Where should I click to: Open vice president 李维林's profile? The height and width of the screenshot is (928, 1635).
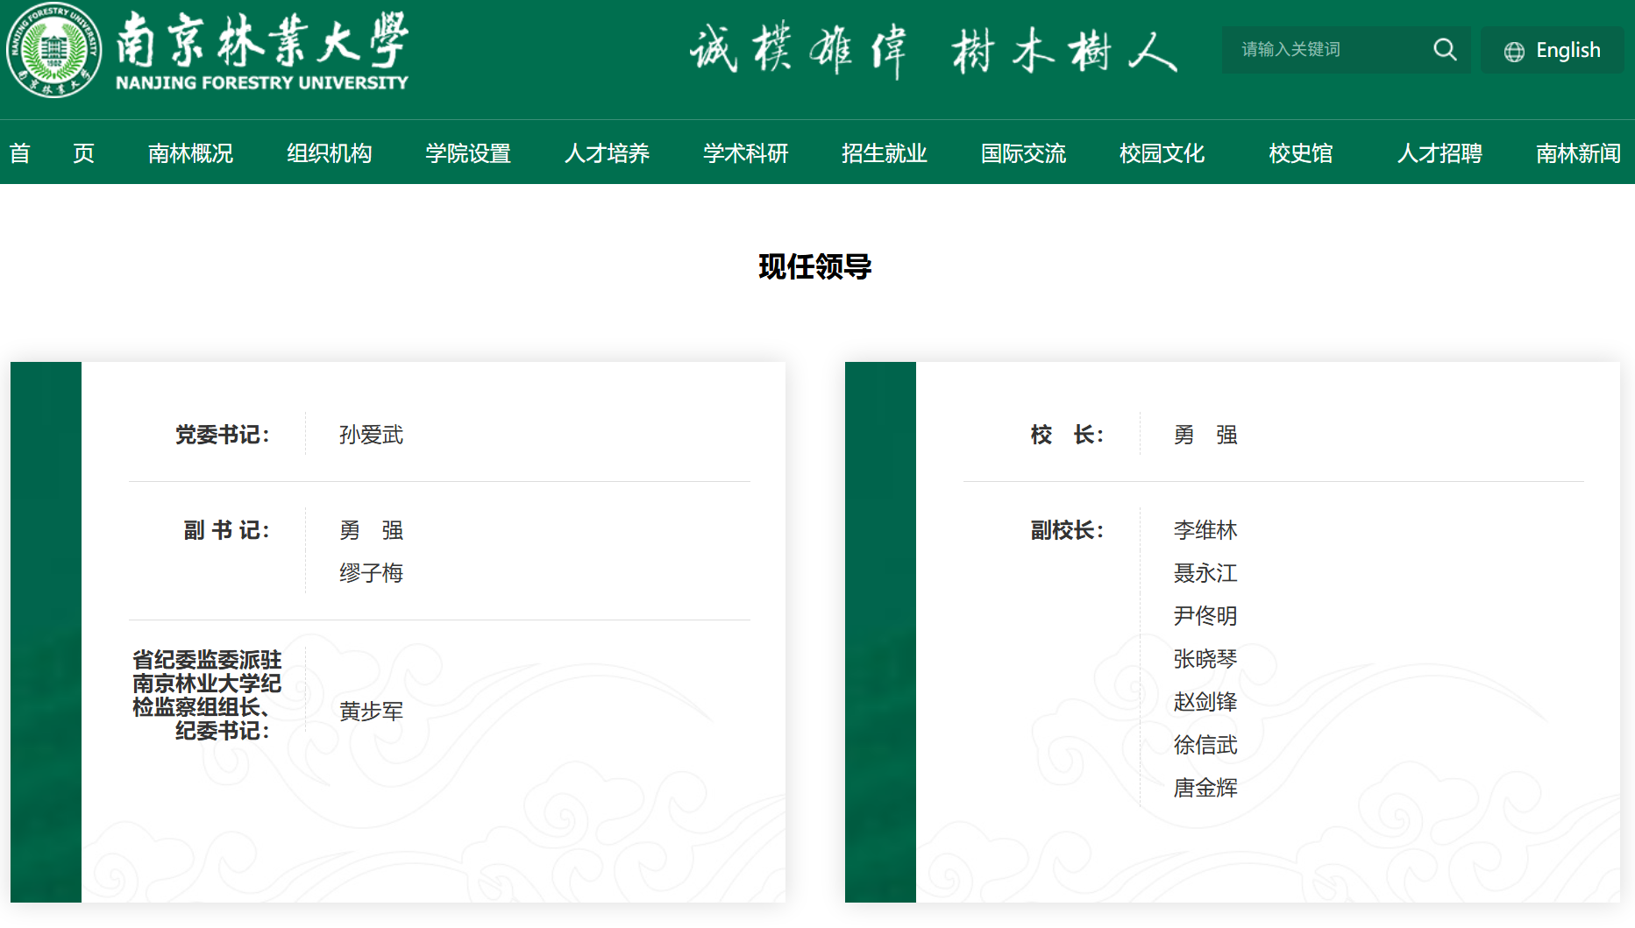1206,530
